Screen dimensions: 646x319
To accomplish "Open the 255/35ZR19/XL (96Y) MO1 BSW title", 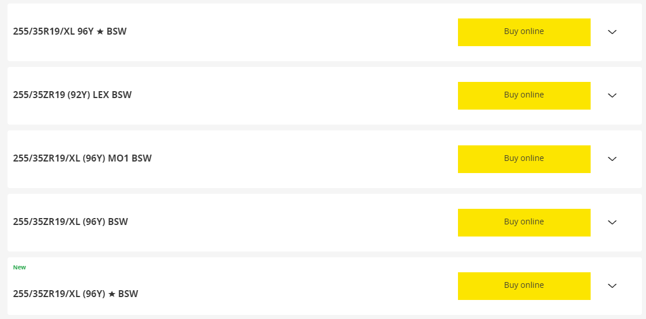I will (82, 159).
